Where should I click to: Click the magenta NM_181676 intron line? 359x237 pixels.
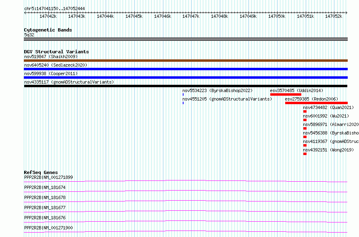186,221
